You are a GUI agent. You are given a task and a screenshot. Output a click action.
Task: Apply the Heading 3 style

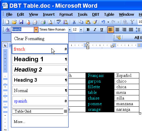tap(40, 80)
